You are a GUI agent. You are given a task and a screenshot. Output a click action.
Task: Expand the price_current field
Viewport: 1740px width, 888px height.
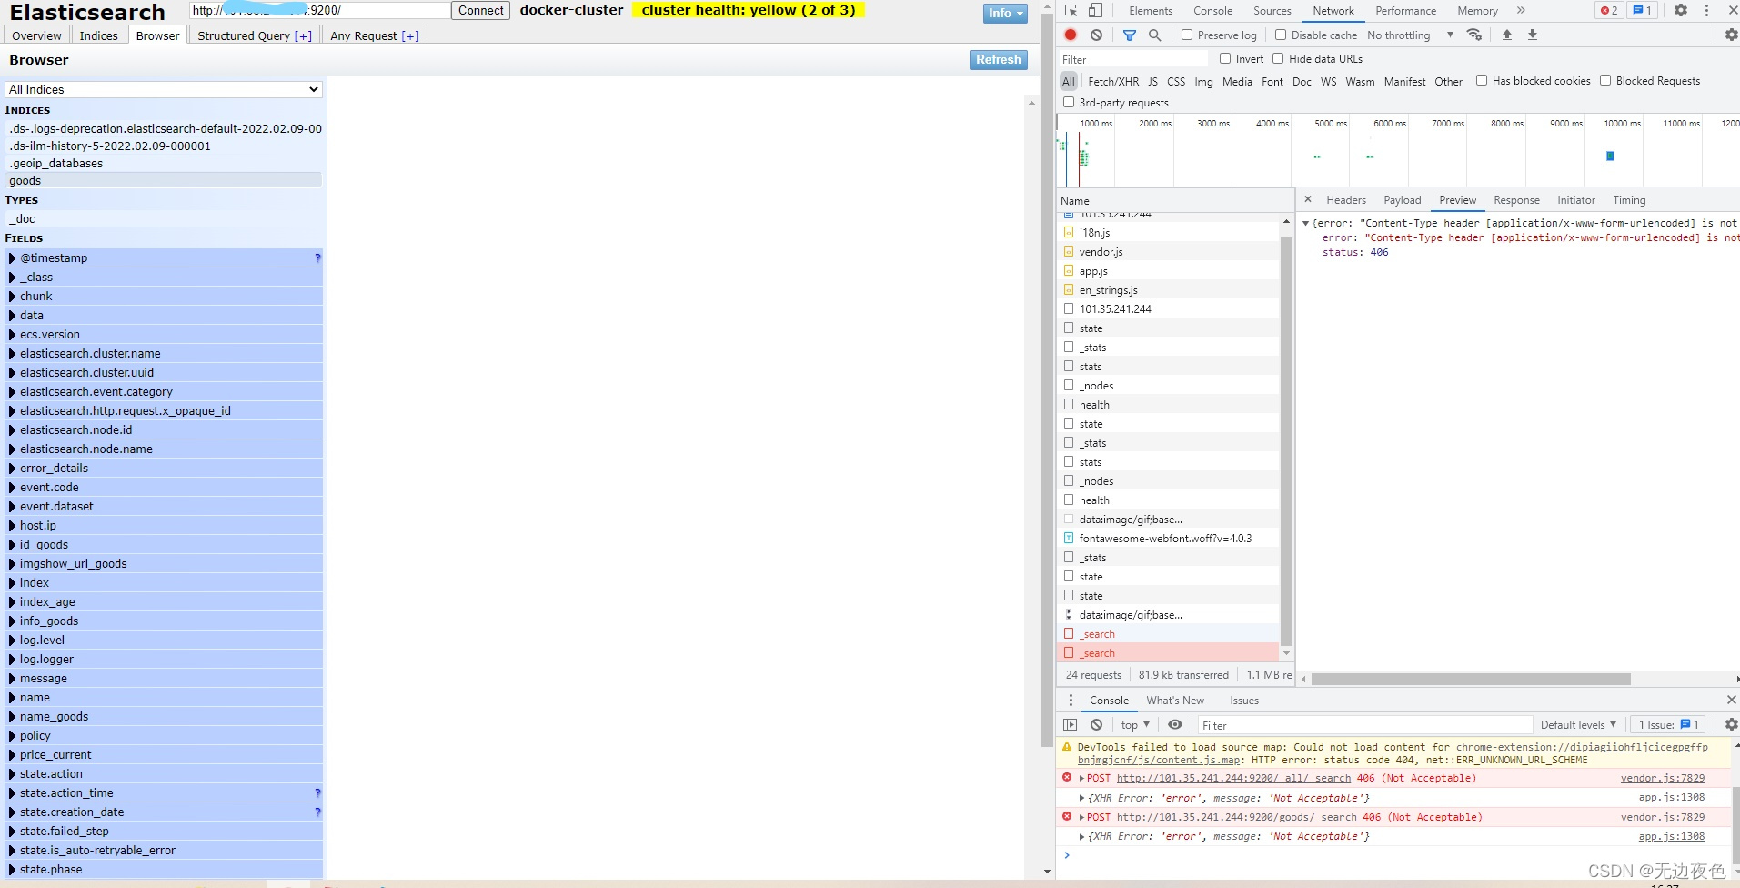click(x=13, y=754)
